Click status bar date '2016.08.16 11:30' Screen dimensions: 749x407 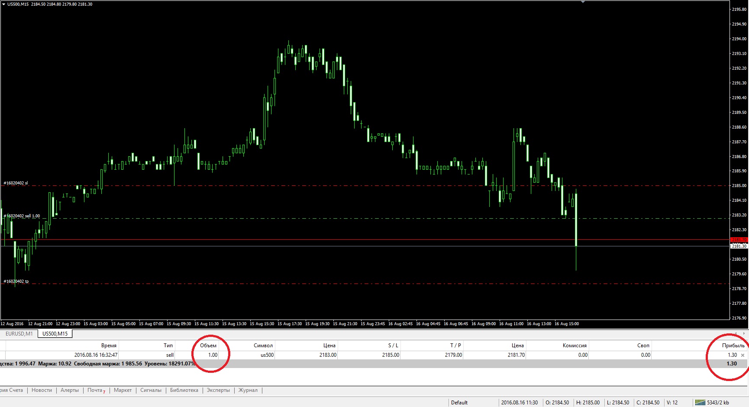[520, 403]
